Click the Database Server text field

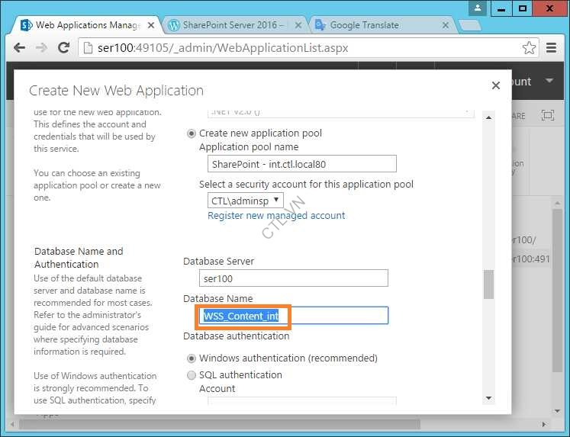[293, 279]
